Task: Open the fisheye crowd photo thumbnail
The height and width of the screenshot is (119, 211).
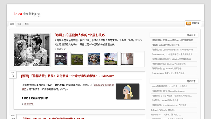Action: 94,59
